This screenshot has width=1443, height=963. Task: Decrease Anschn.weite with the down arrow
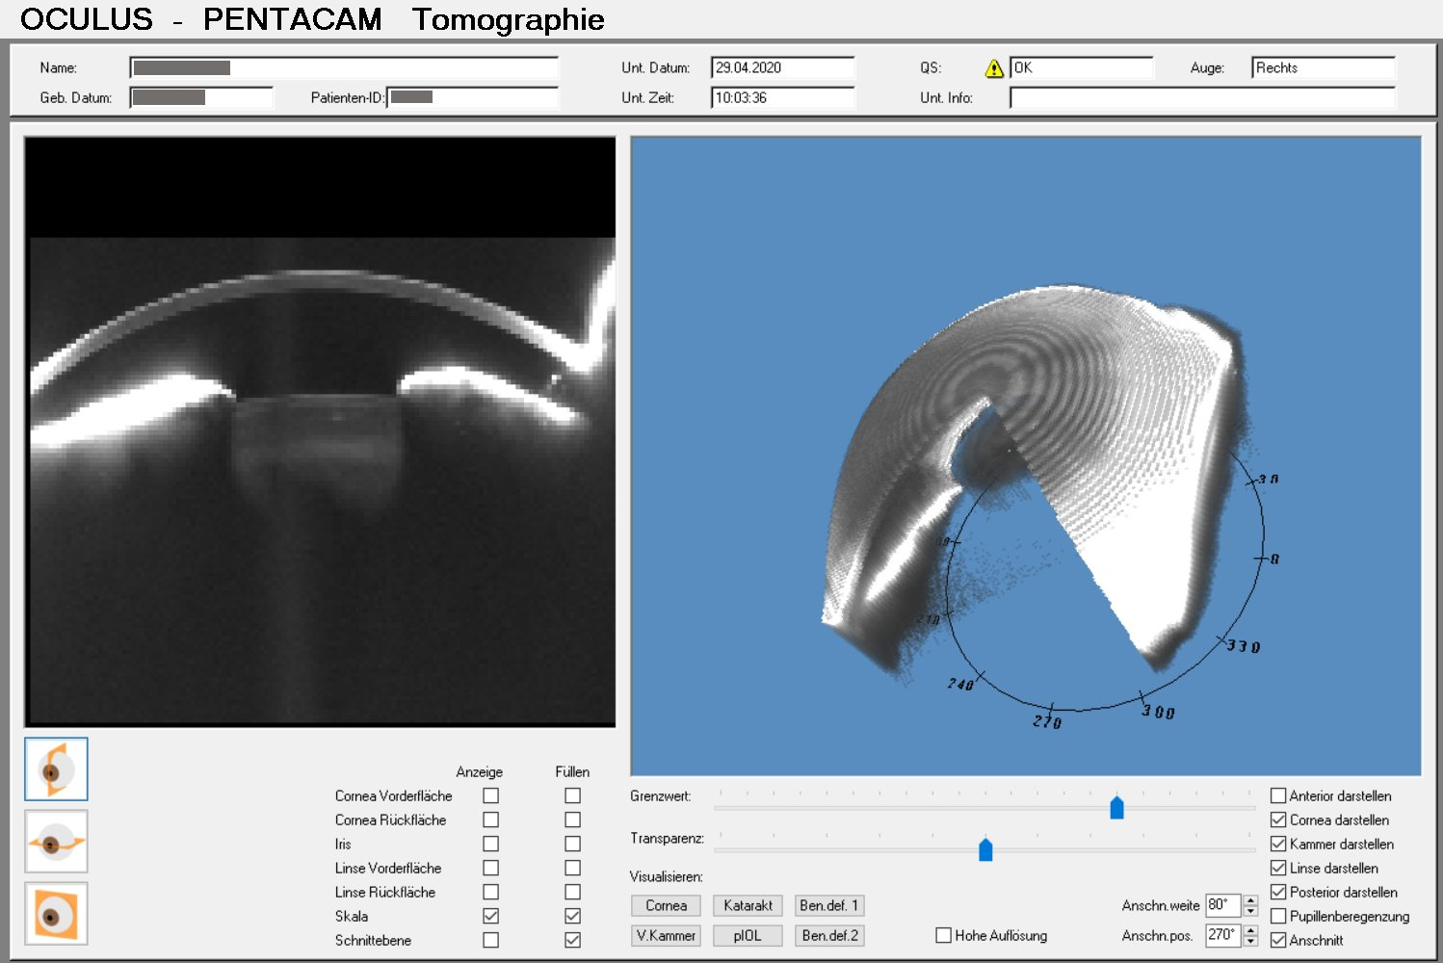tap(1250, 911)
